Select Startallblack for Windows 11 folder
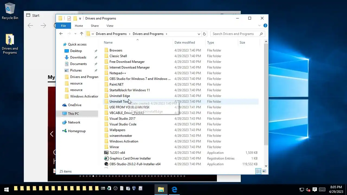This screenshot has height=195, width=347. point(130,90)
